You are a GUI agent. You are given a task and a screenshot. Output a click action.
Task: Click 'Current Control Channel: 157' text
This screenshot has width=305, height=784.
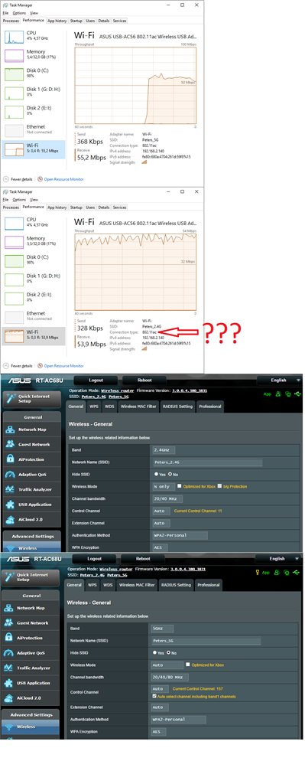tap(198, 688)
